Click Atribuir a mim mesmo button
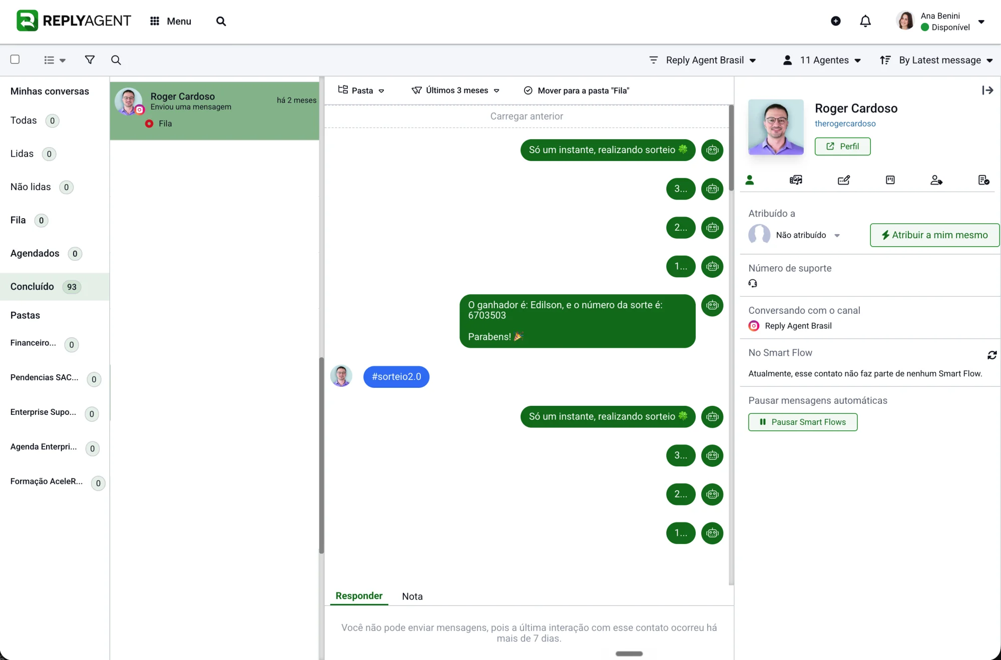Viewport: 1001px width, 660px height. [x=934, y=235]
